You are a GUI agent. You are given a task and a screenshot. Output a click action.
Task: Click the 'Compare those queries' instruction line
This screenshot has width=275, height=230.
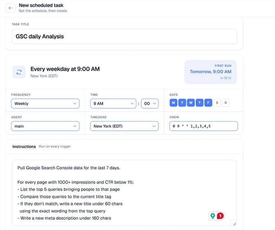point(64,197)
